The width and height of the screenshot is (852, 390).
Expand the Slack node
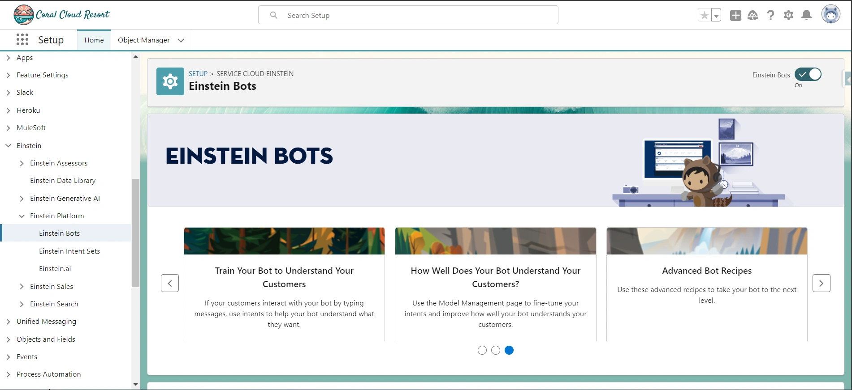pyautogui.click(x=8, y=93)
